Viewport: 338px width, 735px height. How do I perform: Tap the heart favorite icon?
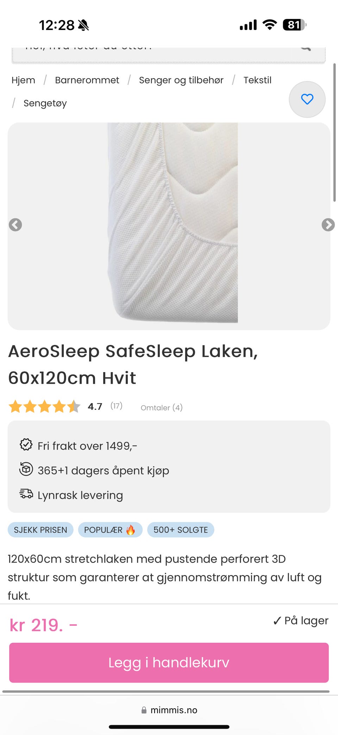tap(307, 99)
